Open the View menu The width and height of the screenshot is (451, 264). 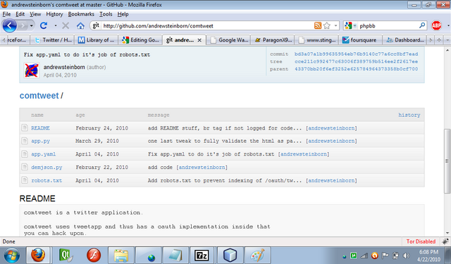coord(35,14)
